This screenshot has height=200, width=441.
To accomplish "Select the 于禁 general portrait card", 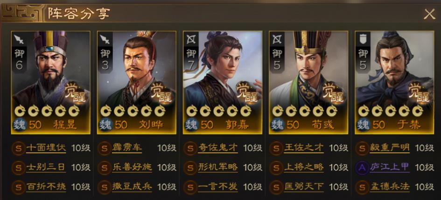I will click(394, 82).
